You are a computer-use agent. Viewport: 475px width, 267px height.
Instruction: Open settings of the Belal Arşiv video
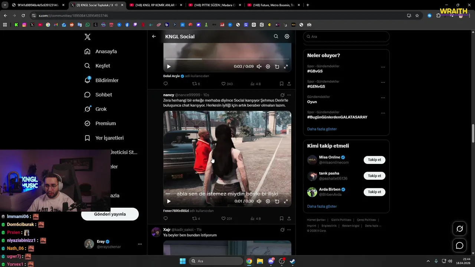[268, 66]
